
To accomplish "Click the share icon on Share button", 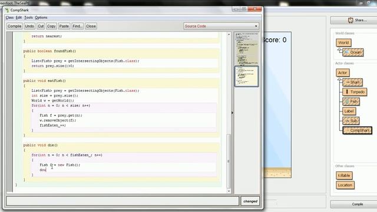I will 350,20.
